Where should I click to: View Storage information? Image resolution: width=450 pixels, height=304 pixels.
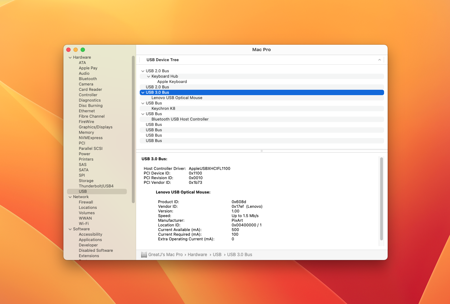(86, 181)
